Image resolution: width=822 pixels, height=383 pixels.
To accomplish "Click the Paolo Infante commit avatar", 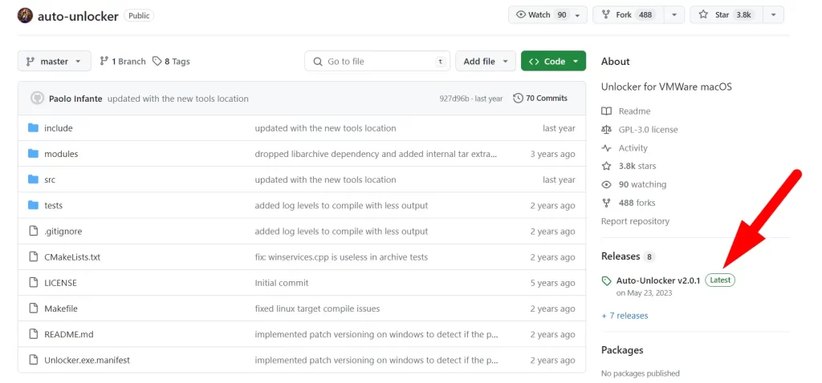I will click(37, 99).
